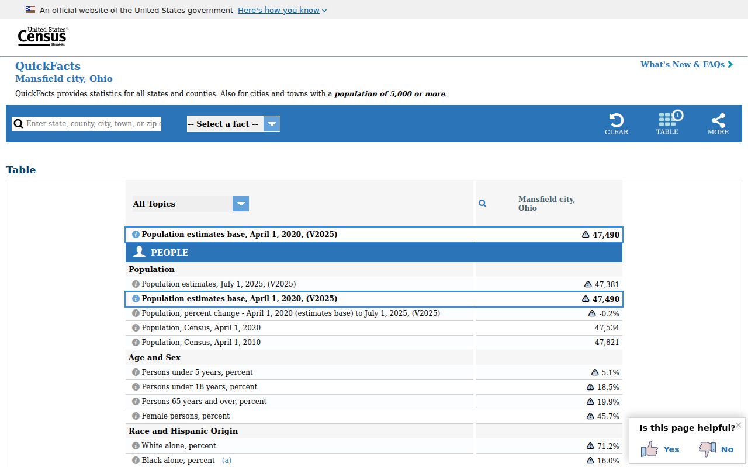This screenshot has width=748, height=467.
Task: Click 'Mansfield city, Ohio' page subtitle
Action: [x=64, y=79]
